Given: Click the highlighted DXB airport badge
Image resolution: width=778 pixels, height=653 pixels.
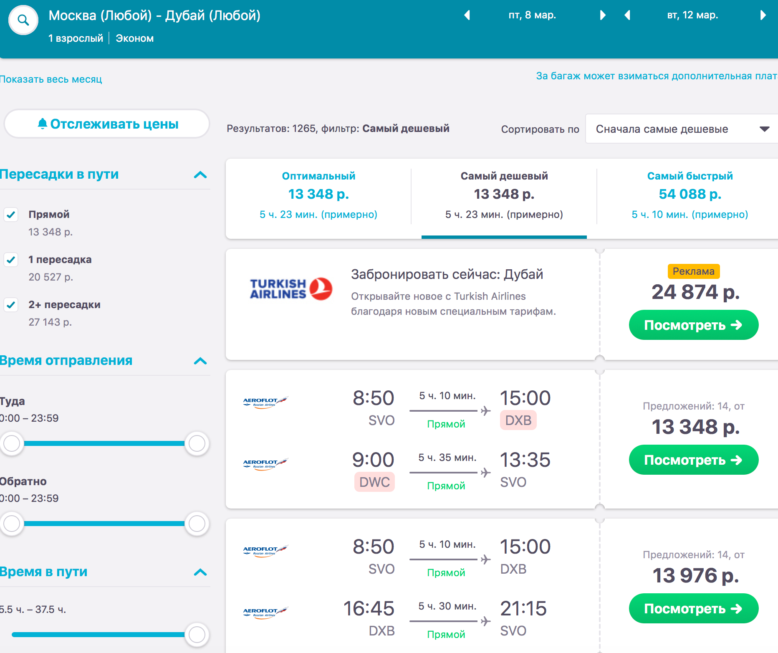Looking at the screenshot, I should coord(518,420).
